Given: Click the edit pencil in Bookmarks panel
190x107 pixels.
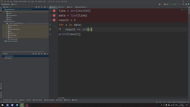Looking at the screenshot, I should 36,53.
